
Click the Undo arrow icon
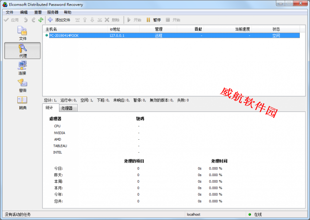(26, 20)
